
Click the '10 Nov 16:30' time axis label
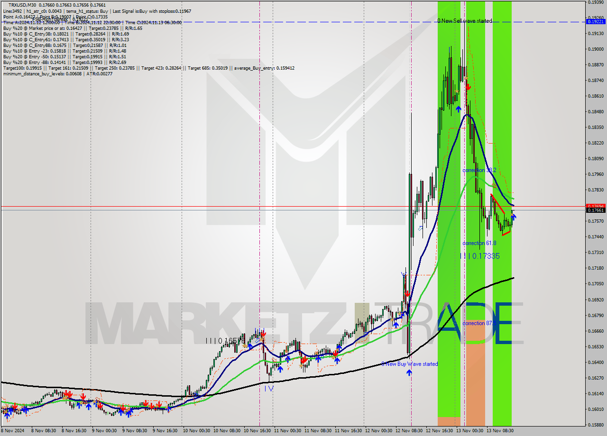pos(258,431)
